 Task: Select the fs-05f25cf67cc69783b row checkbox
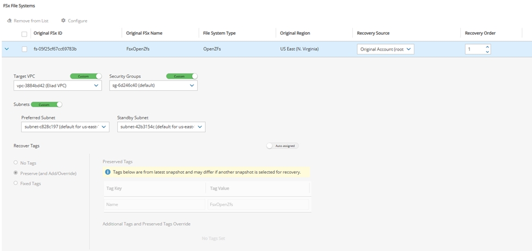(x=24, y=49)
